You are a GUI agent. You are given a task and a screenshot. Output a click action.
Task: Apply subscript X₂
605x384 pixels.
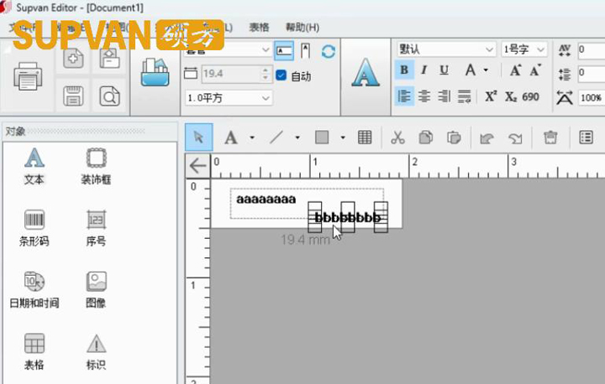click(x=511, y=96)
